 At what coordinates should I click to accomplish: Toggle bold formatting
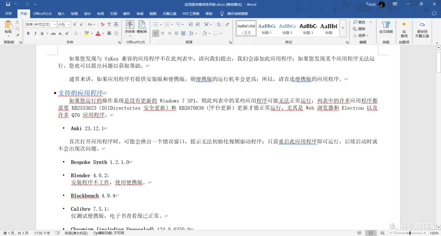28,33
